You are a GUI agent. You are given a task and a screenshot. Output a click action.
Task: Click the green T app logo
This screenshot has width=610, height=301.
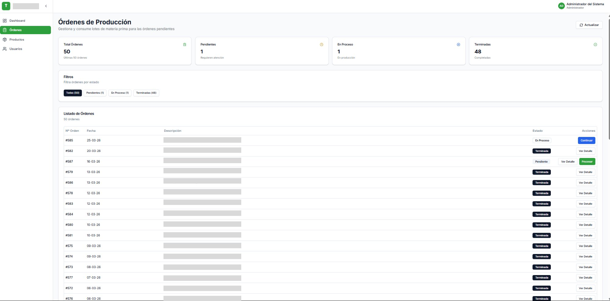(6, 6)
